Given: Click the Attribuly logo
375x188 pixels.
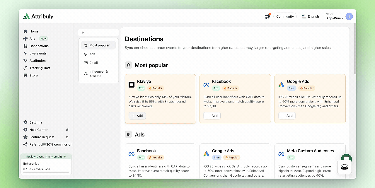Looking at the screenshot, I should coord(38,16).
